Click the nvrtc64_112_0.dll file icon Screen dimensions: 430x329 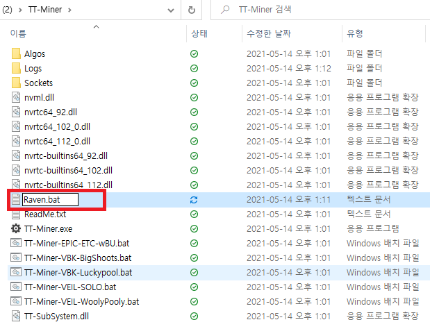(16, 141)
